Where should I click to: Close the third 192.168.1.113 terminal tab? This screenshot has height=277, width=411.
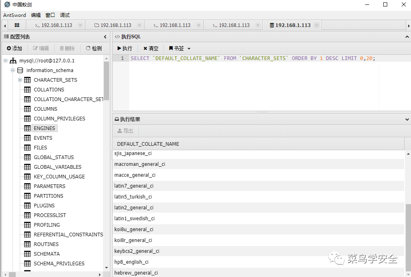(199, 25)
